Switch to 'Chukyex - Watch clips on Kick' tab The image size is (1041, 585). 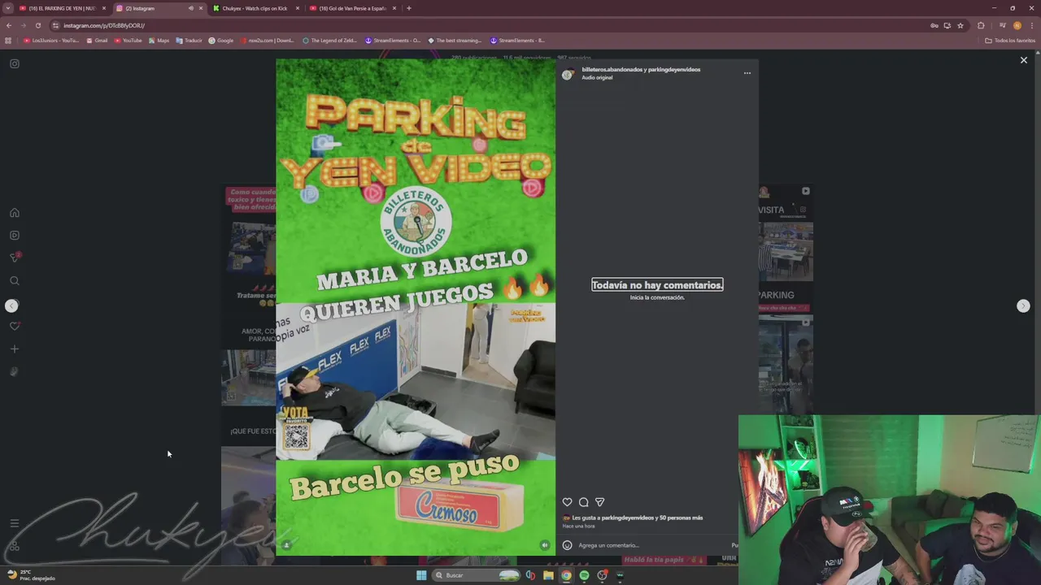tap(255, 8)
